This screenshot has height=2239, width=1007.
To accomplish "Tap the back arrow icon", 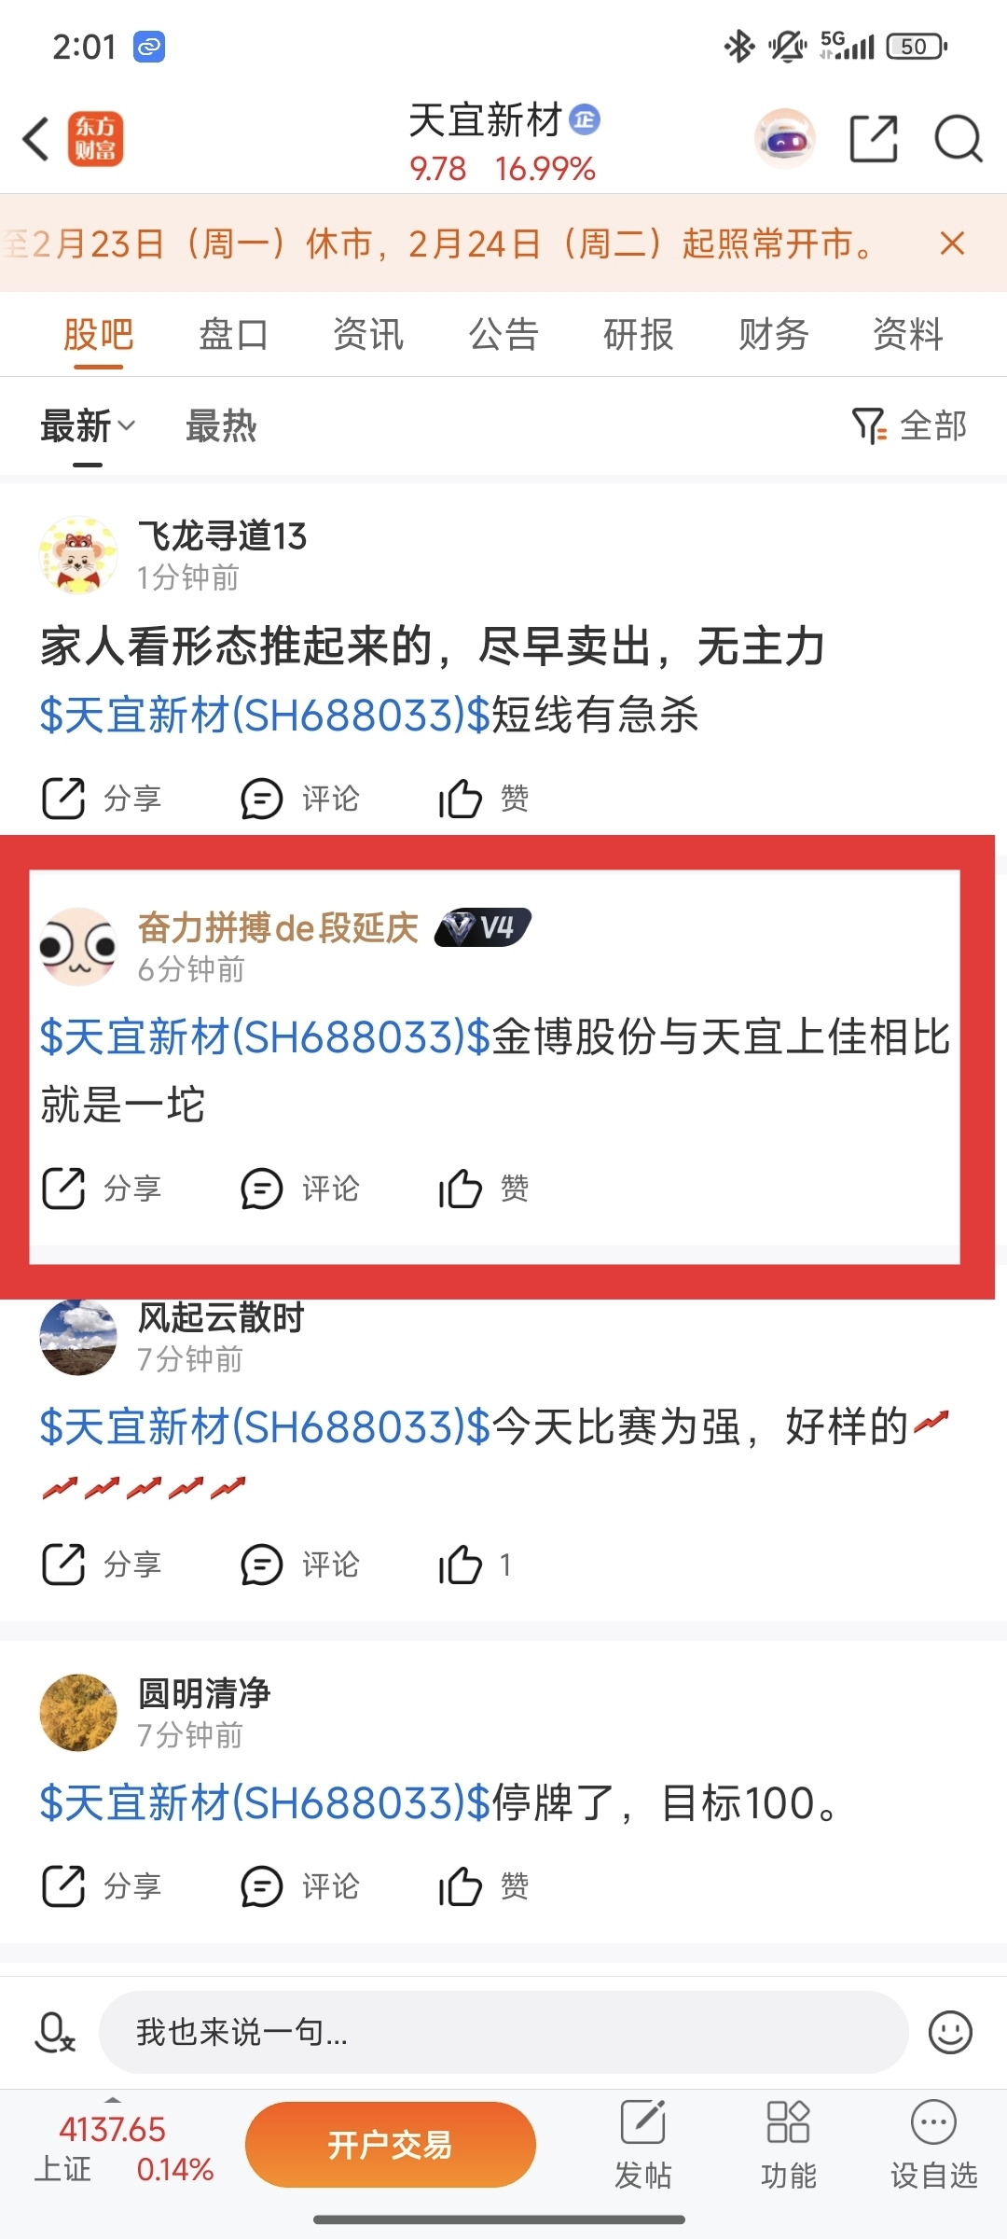I will click(35, 140).
